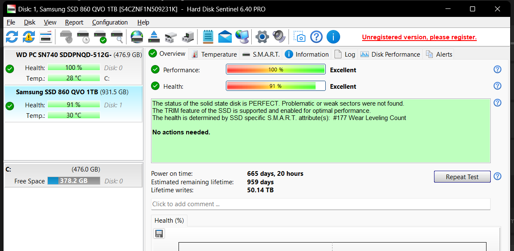Image resolution: width=514 pixels, height=251 pixels.
Task: Open the Report menu
Action: click(74, 22)
